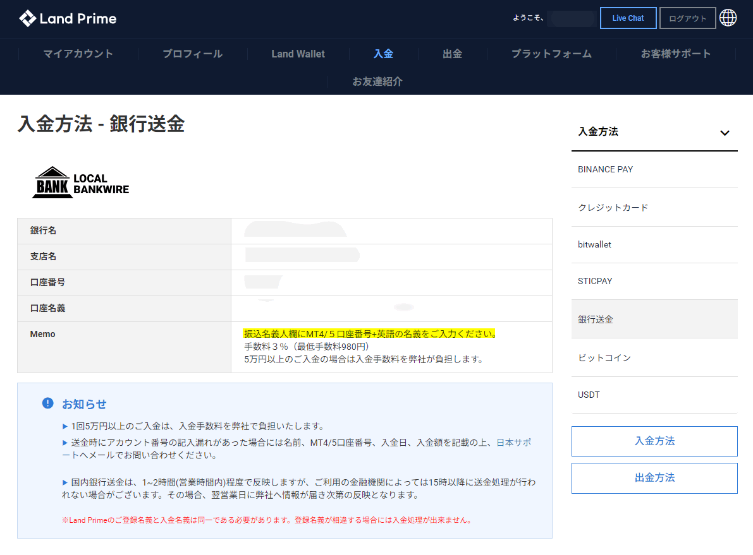Open プラットフォーム menu item
Screen dimensions: 753x555
point(551,54)
